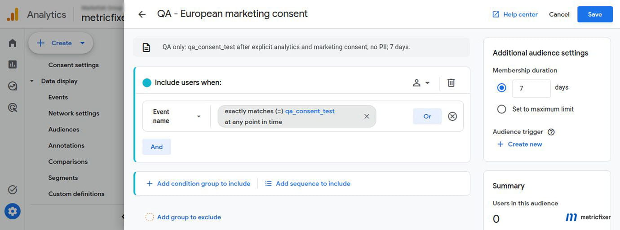Click the Include users when indicator dot
Viewport: 620px width, 230px height.
coord(147,83)
